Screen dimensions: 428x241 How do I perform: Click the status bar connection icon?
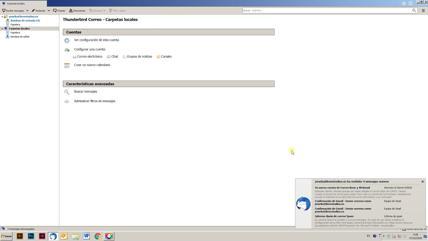pyautogui.click(x=3, y=229)
